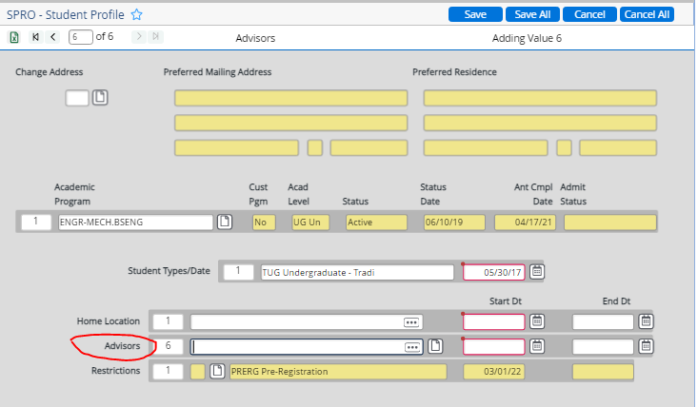Screen dimensions: 698x407
Task: Select Adding Value 6 header text
Action: 527,38
